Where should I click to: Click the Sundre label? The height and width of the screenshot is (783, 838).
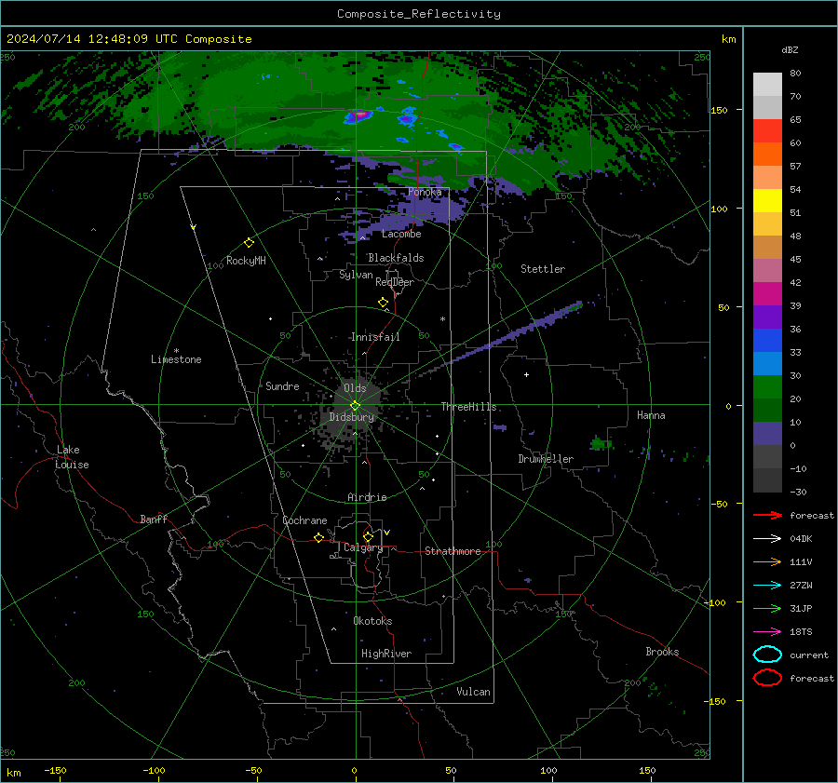(x=282, y=385)
